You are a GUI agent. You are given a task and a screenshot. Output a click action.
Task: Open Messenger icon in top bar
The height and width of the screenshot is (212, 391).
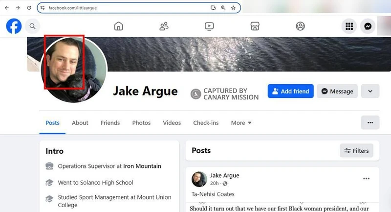pyautogui.click(x=368, y=26)
